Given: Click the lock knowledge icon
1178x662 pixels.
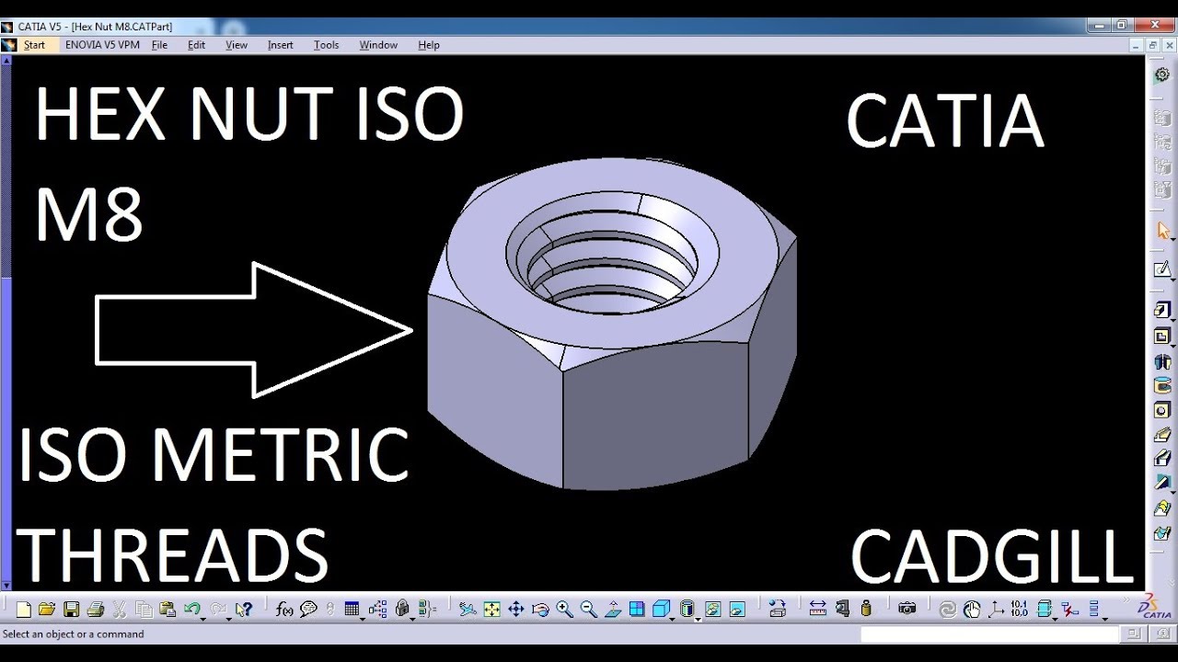Looking at the screenshot, I should [x=401, y=609].
